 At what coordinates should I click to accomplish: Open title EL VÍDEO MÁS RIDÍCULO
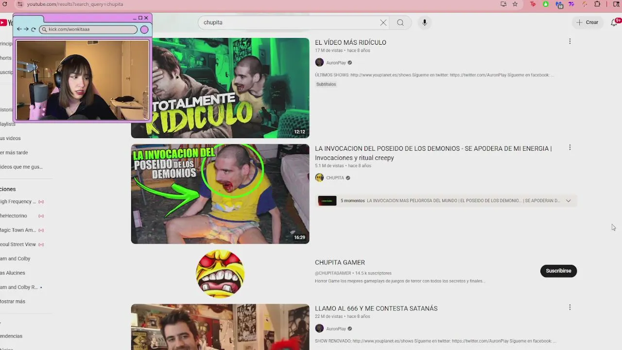pos(350,42)
